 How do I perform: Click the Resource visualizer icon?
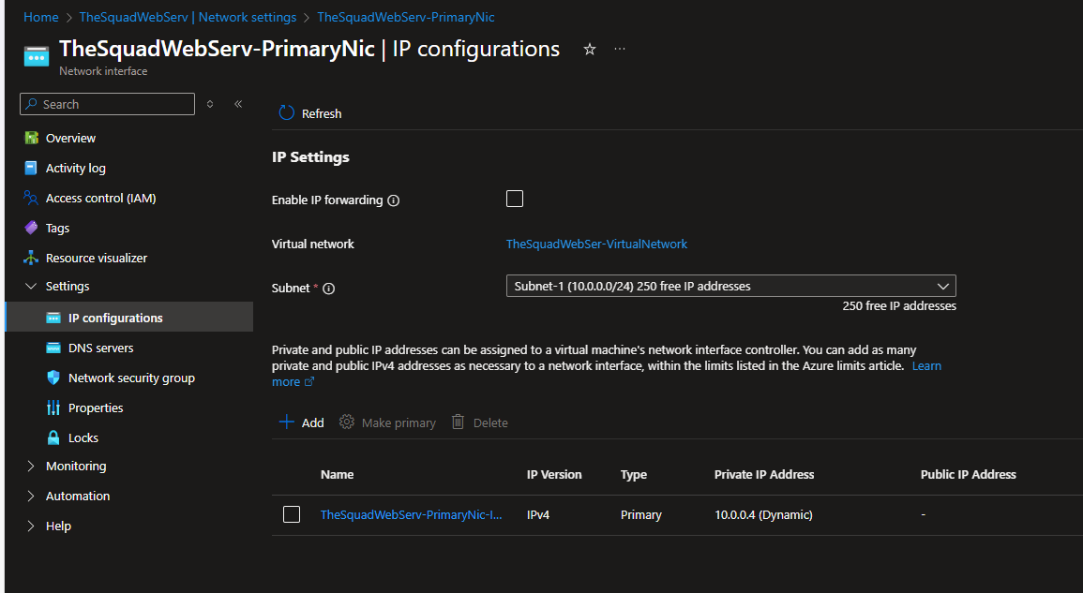[31, 258]
